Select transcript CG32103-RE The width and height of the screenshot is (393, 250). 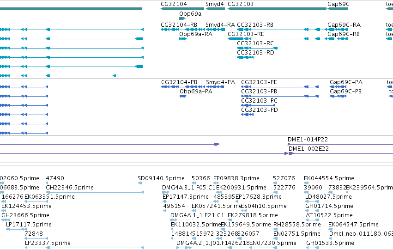(246, 34)
